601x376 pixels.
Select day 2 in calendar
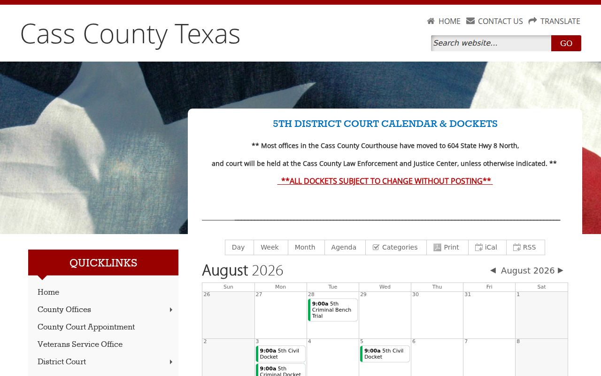205,342
